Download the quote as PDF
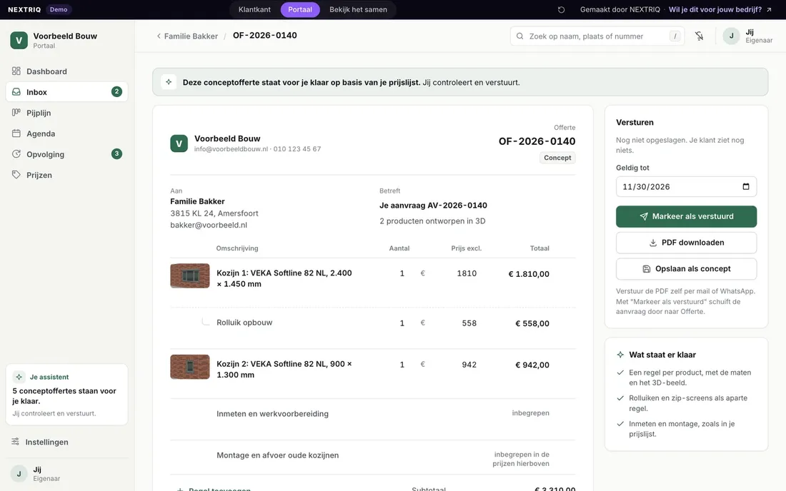 (x=686, y=243)
